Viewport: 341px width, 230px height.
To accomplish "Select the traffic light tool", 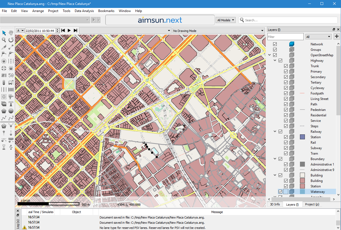I will [x=4, y=82].
